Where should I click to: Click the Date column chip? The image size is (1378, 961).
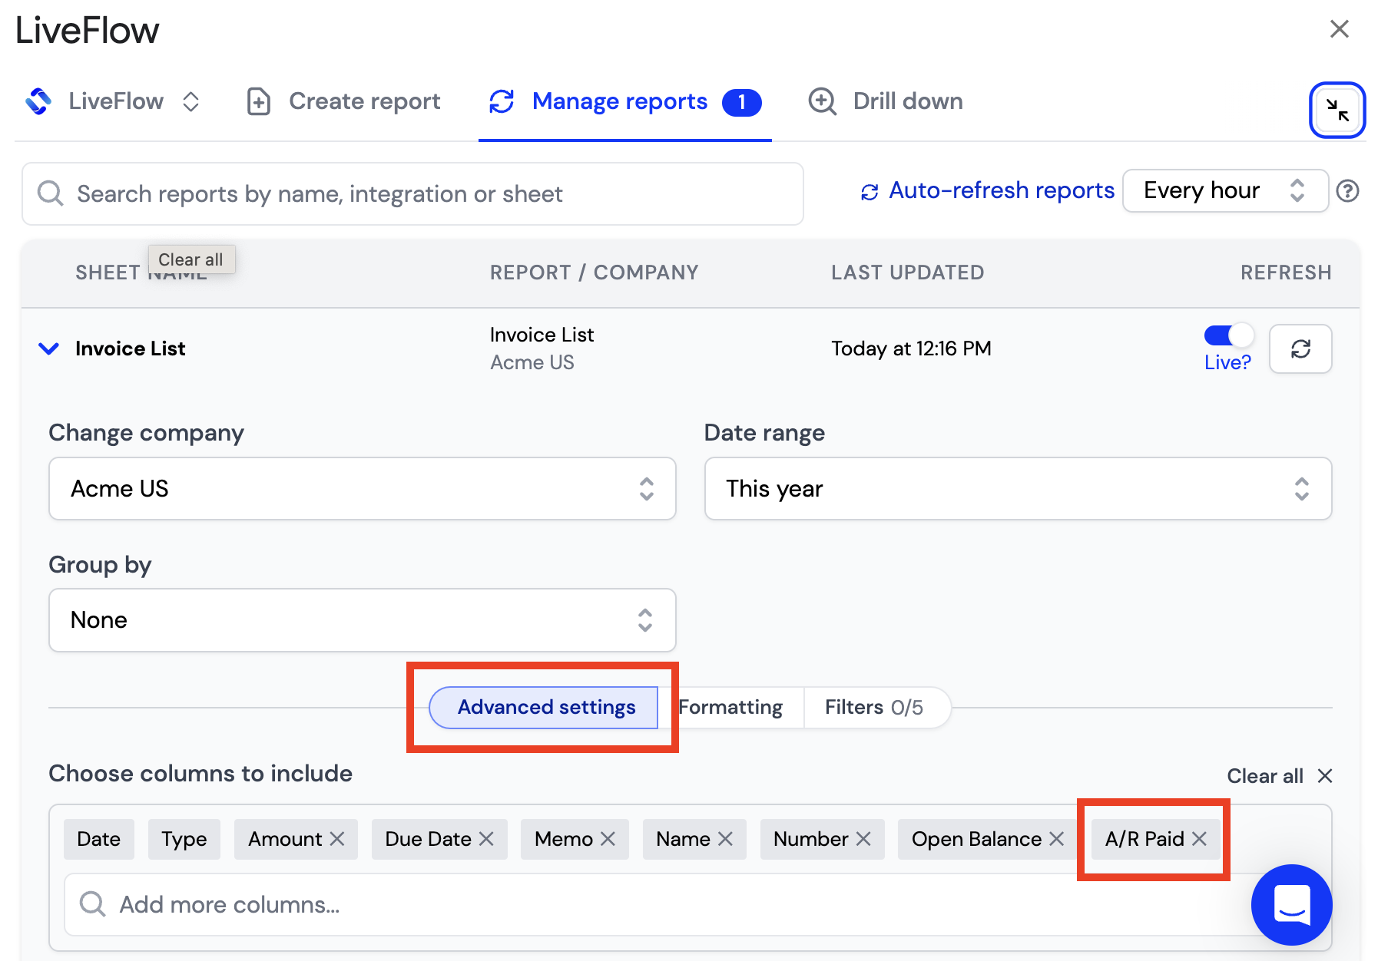click(99, 839)
